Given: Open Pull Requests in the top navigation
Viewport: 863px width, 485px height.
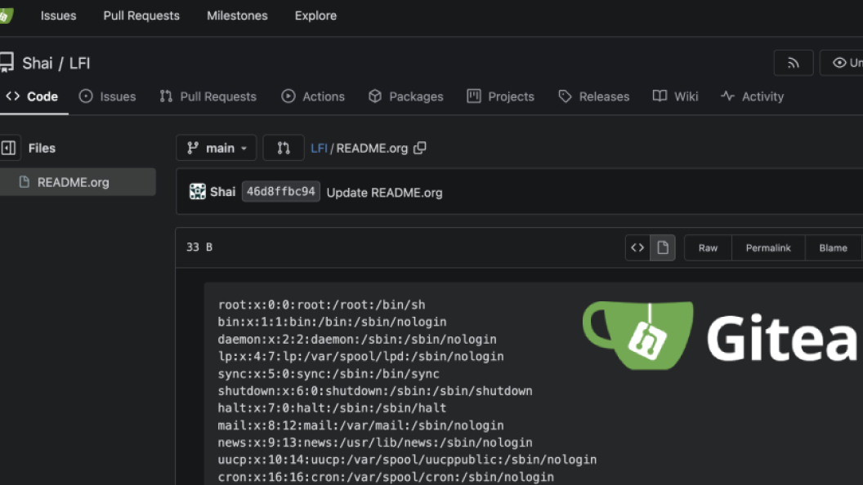Looking at the screenshot, I should coord(141,16).
